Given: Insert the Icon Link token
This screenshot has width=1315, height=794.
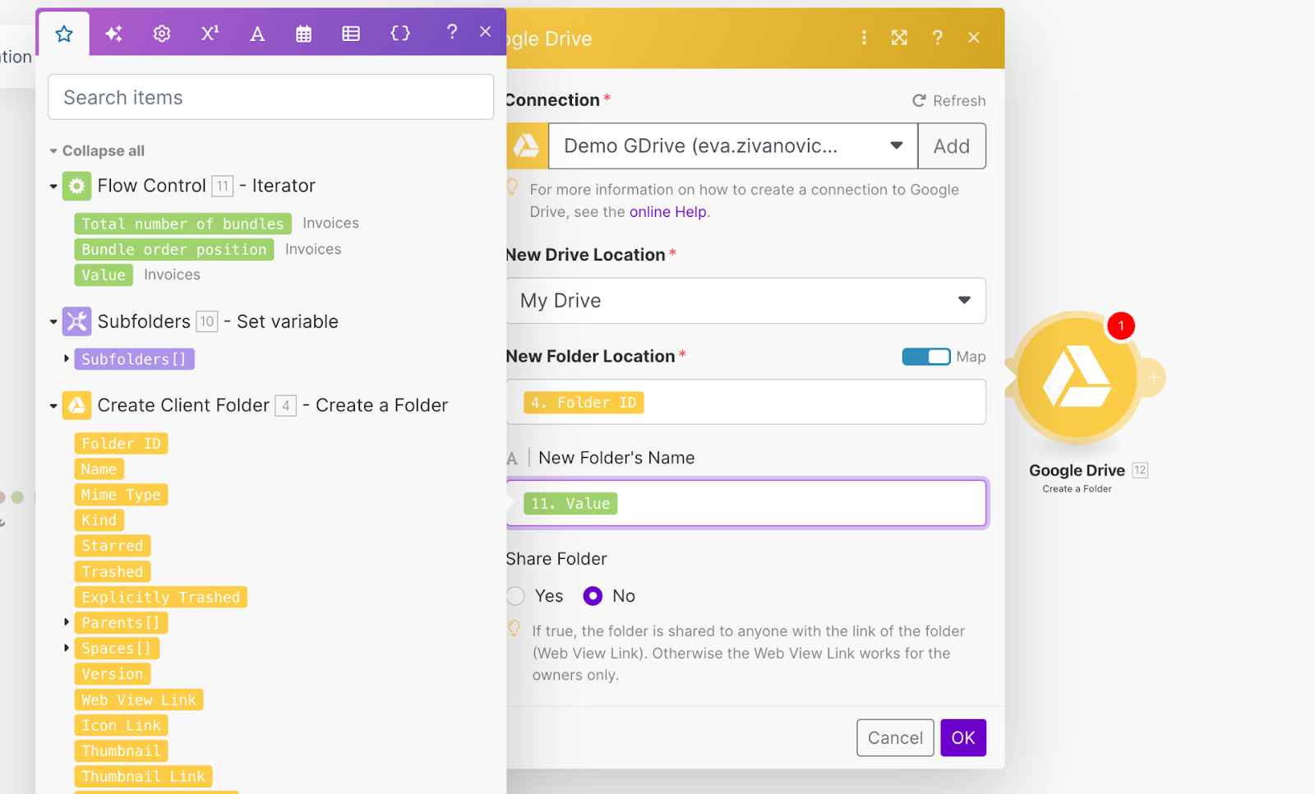Looking at the screenshot, I should [x=121, y=725].
